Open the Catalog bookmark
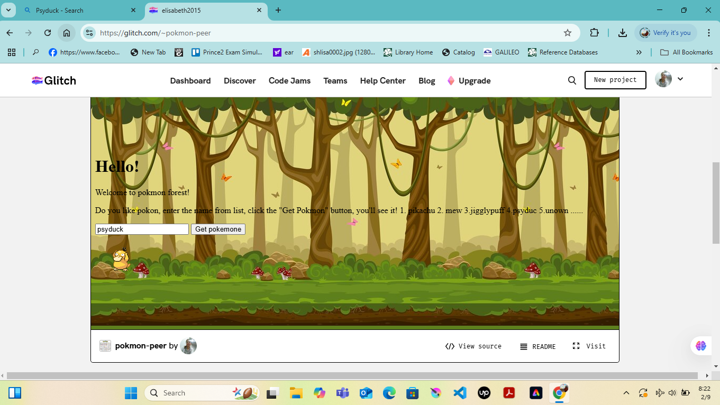This screenshot has height=405, width=720. [458, 52]
